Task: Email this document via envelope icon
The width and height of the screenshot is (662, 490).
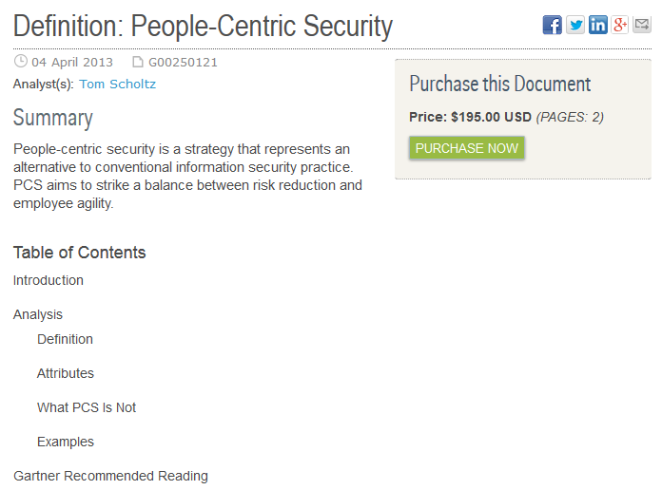Action: coord(642,25)
